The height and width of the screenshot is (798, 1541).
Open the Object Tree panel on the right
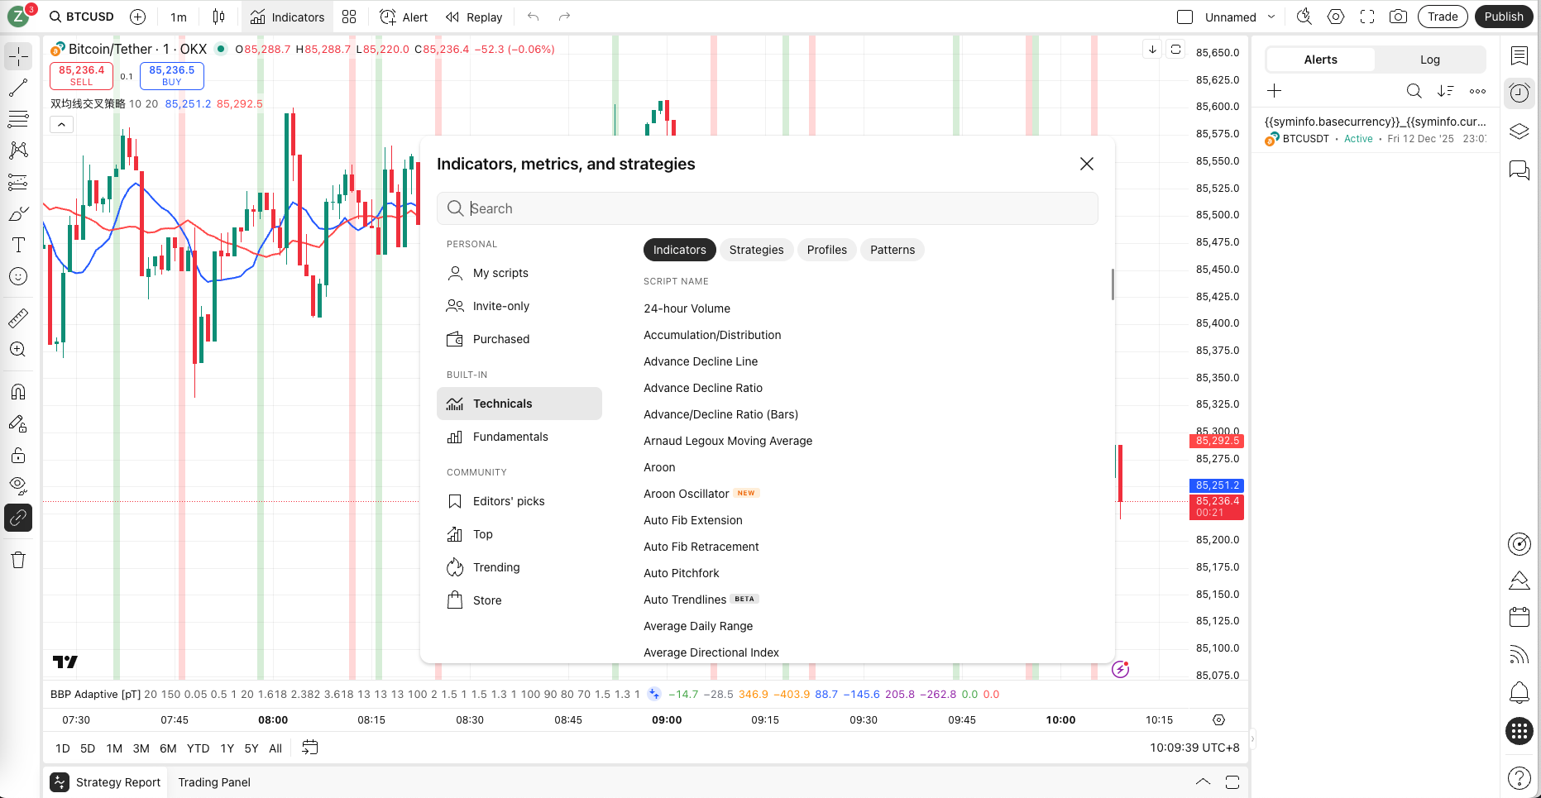pos(1519,131)
